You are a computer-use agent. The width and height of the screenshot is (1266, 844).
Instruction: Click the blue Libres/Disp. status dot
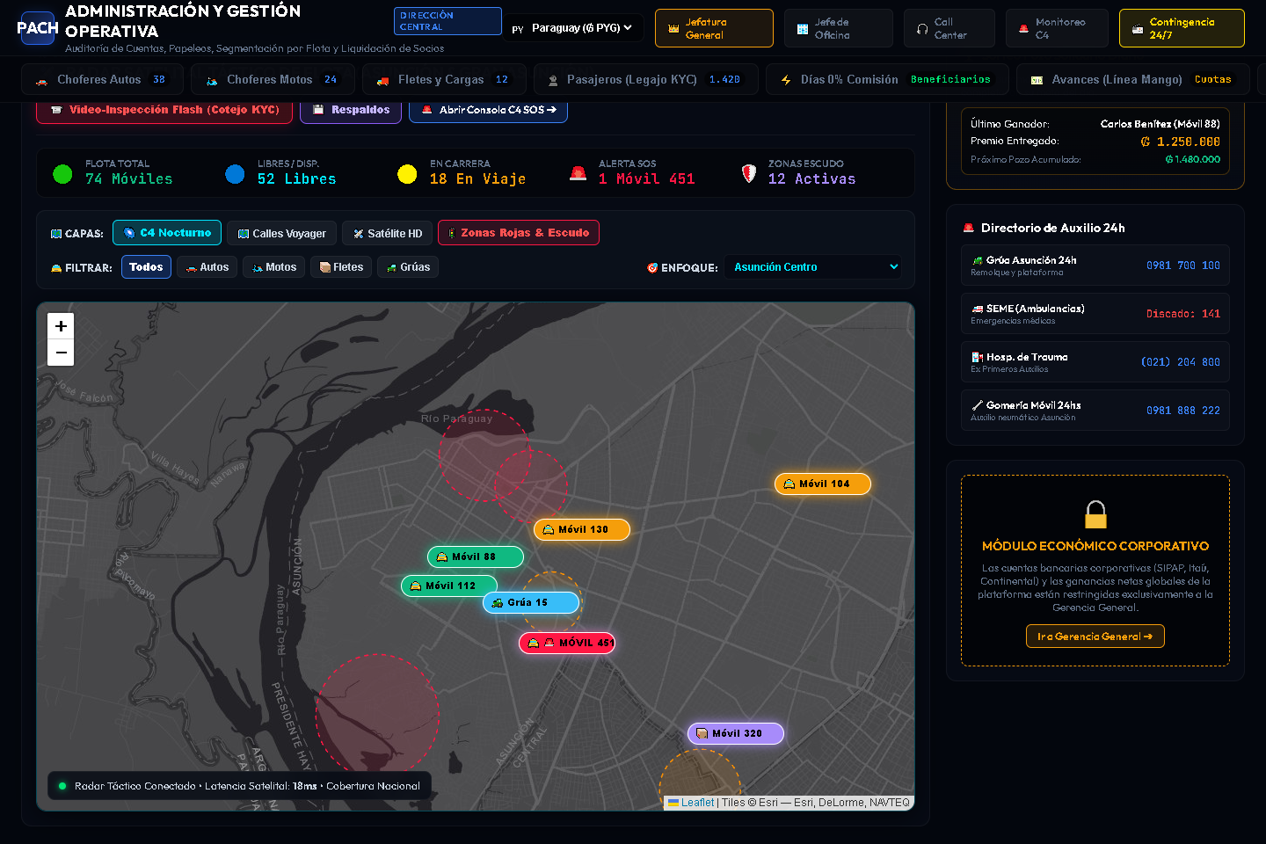pos(235,174)
